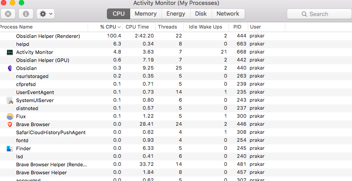Open the Energy tab
Viewport: 352px width, 181px height.
(x=176, y=14)
